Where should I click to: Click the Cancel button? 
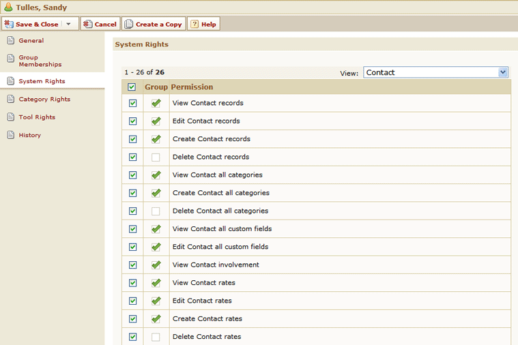point(100,24)
